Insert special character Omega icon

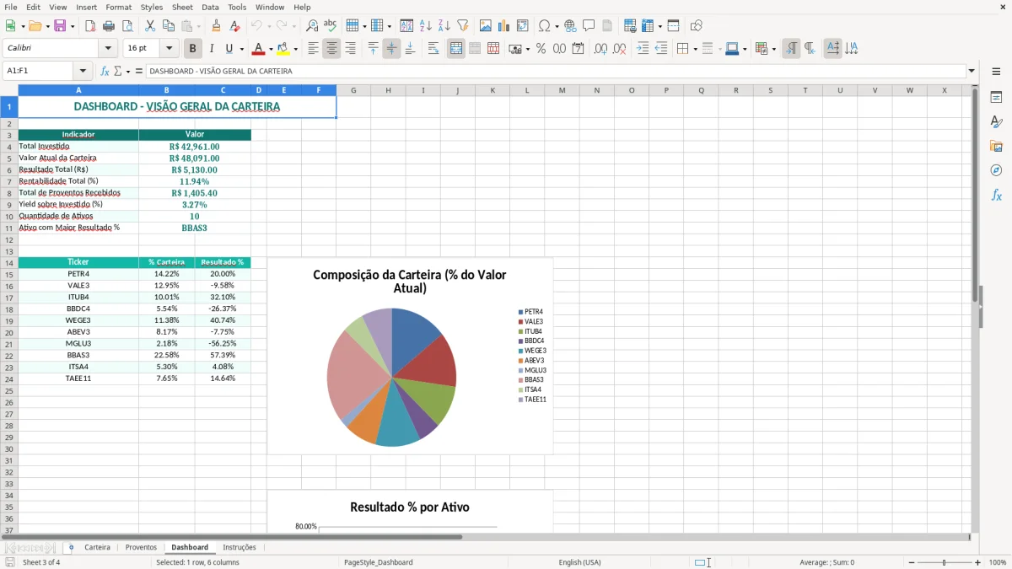pos(544,26)
